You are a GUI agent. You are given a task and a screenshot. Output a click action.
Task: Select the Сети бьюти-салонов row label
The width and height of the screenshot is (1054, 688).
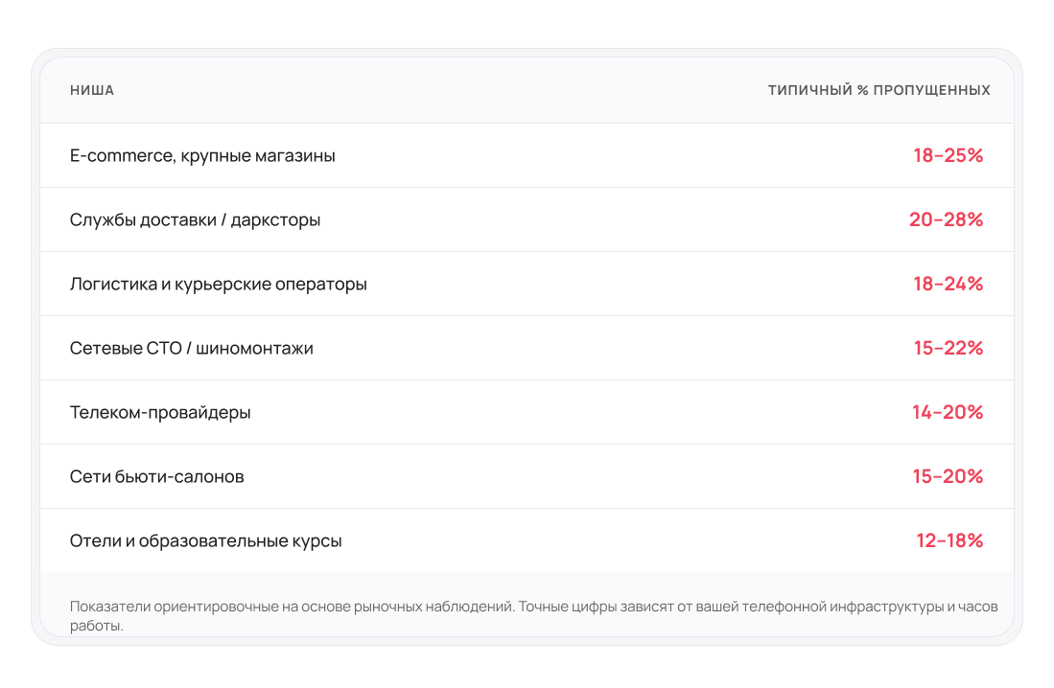tap(156, 476)
